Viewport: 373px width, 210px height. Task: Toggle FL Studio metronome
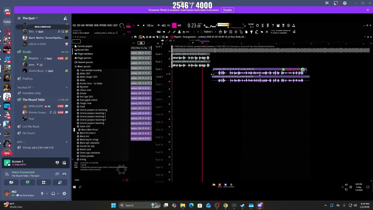click(158, 25)
